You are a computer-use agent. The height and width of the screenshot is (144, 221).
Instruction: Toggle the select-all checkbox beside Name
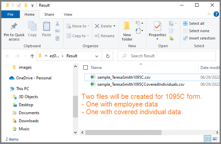pyautogui.click(x=85, y=68)
